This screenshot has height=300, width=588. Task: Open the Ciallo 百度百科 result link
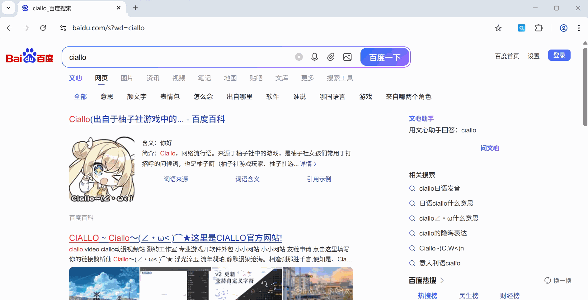pos(147,119)
